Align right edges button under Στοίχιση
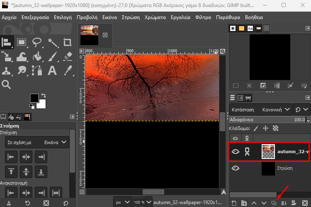 [x=41, y=157]
